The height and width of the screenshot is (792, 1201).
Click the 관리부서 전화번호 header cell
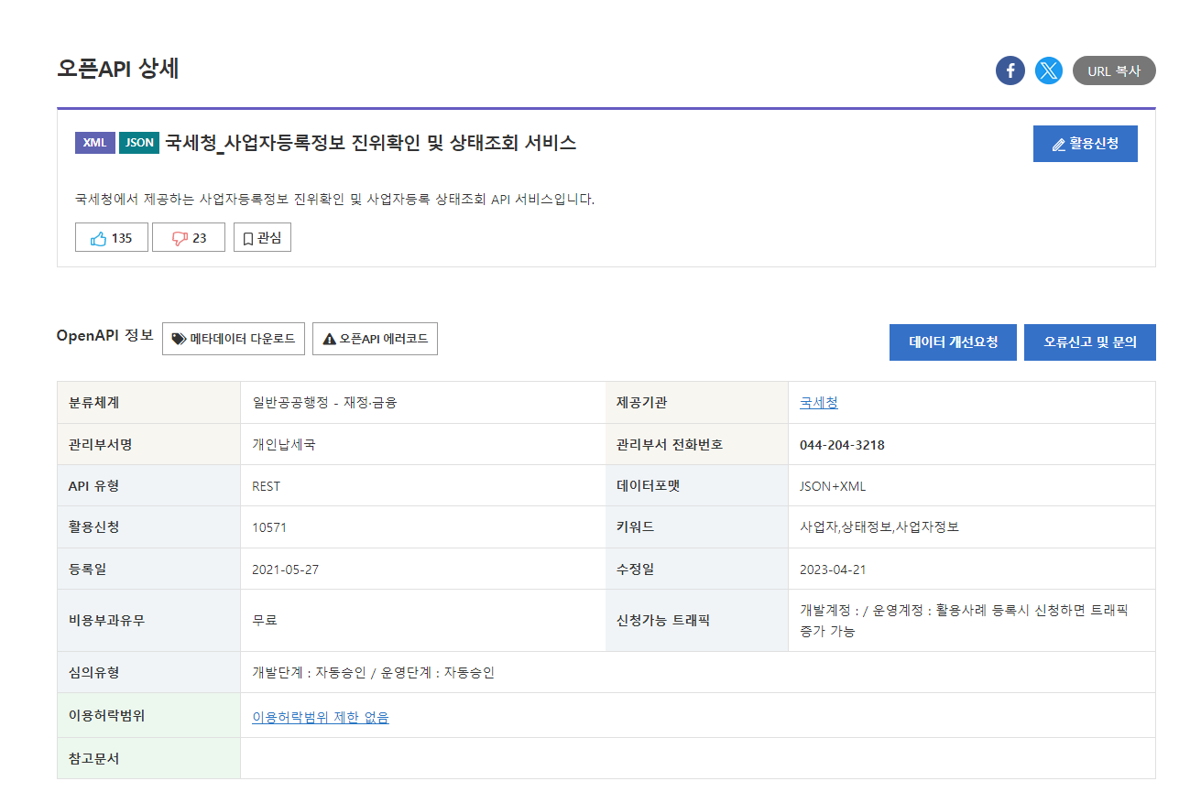tap(696, 444)
